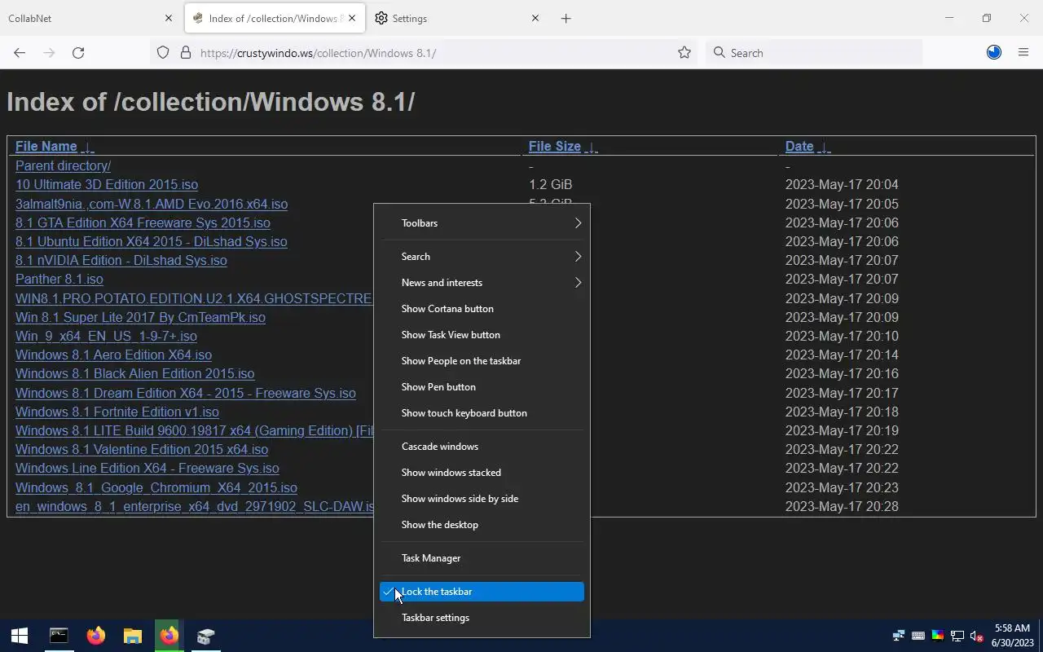Screen dimensions: 1043x652
Task: Open 8.1 GTA Edition X64 Freeware Sys 2015.iso
Action: (143, 222)
